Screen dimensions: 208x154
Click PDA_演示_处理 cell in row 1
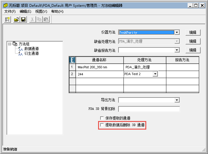(145, 67)
